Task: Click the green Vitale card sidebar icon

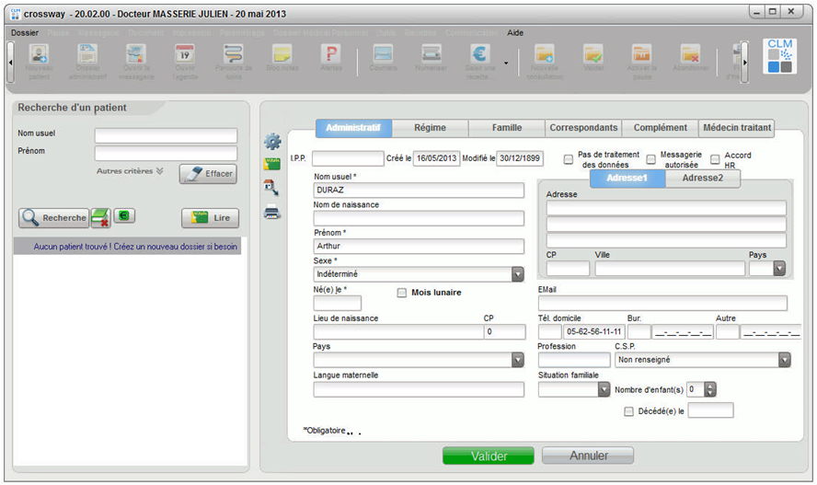Action: click(x=272, y=164)
